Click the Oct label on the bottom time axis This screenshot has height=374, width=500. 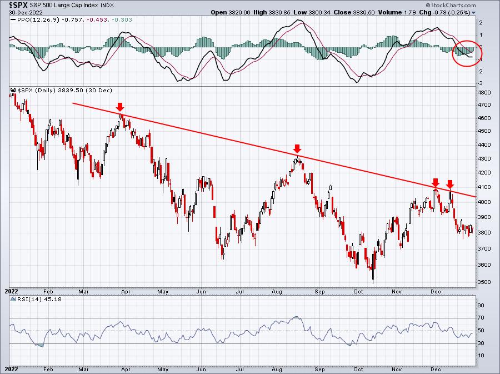[x=358, y=369]
